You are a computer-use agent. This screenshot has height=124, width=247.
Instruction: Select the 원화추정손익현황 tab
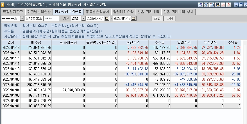tap(68, 12)
